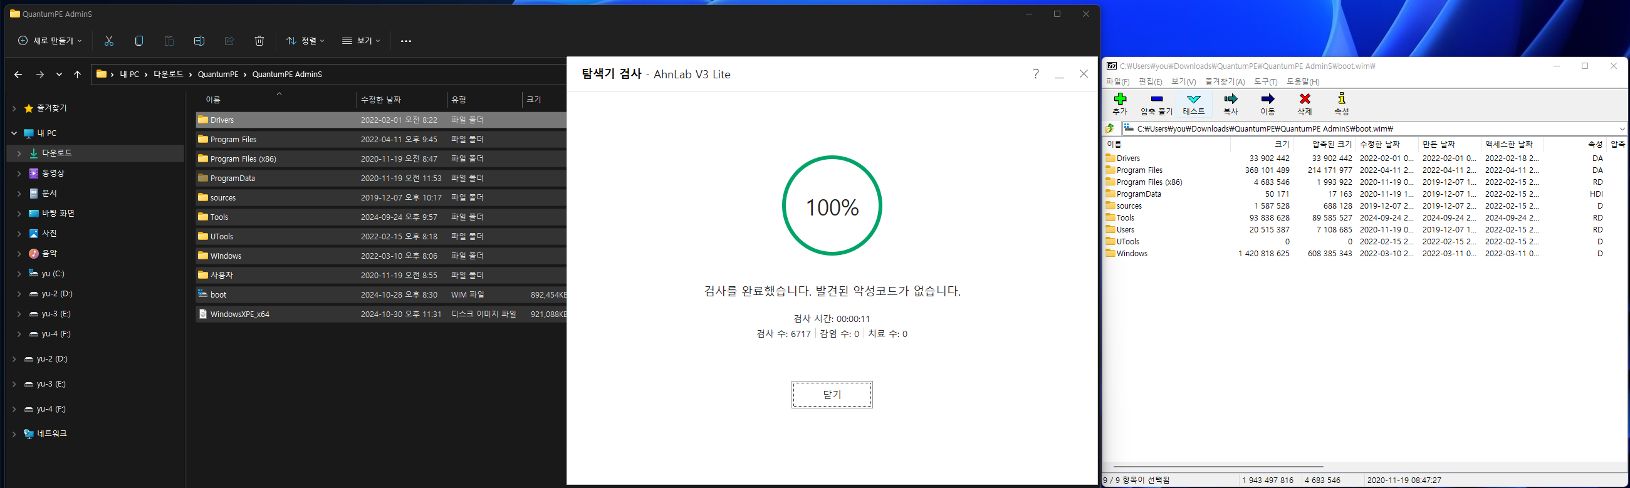This screenshot has height=488, width=1630.
Task: Click 7-Zip 테스트 (Test) icon
Action: (x=1193, y=104)
